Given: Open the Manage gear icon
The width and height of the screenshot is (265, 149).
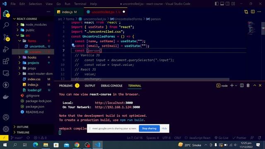Looking at the screenshot, I should click(x=6, y=129).
